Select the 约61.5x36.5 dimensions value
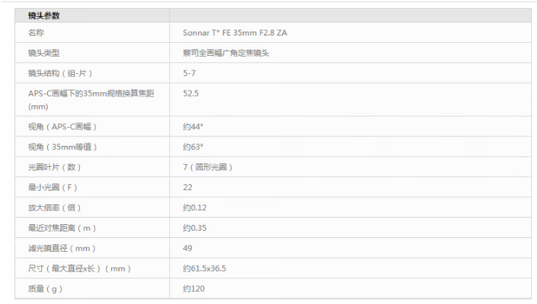The image size is (537, 304). point(205,268)
